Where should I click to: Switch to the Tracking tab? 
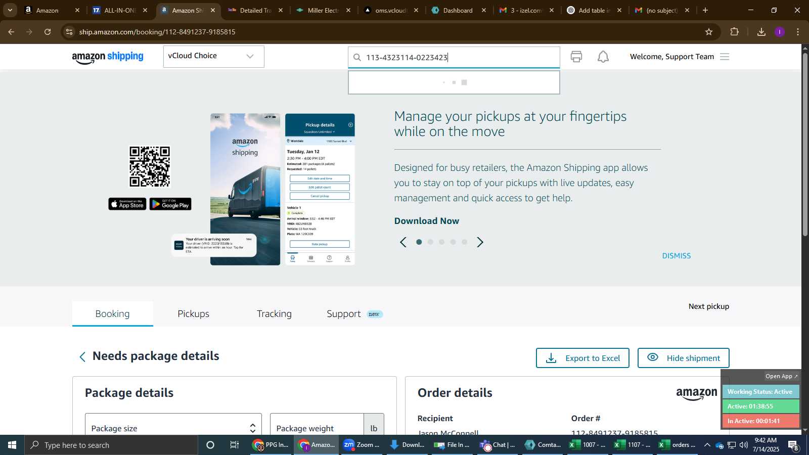click(274, 314)
